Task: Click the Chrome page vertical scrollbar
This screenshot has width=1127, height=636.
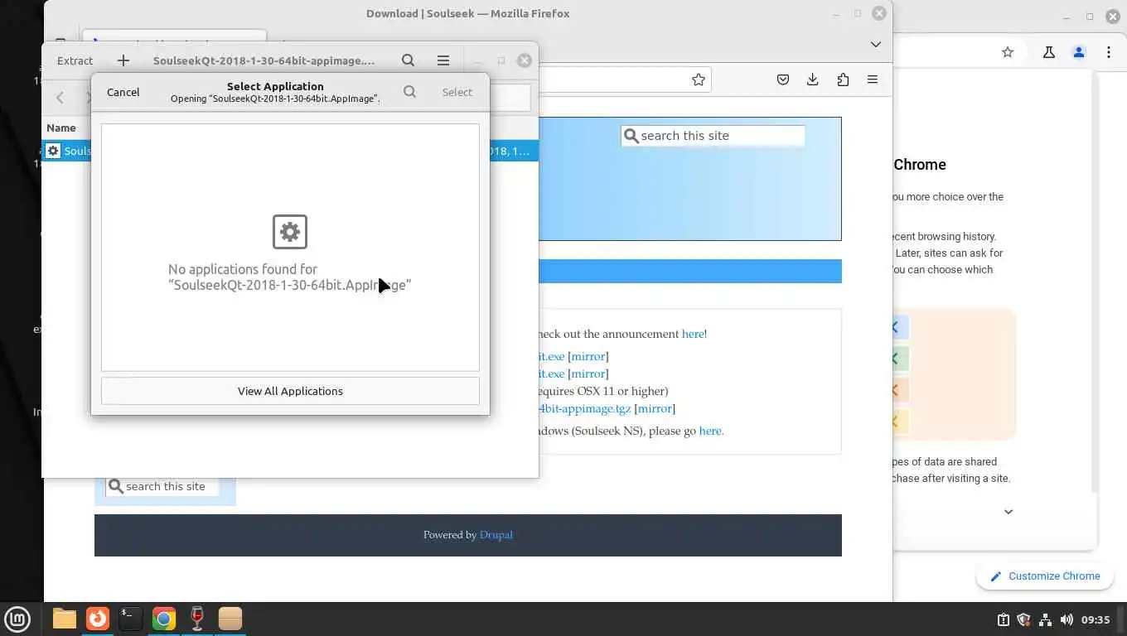Action: tap(1096, 282)
